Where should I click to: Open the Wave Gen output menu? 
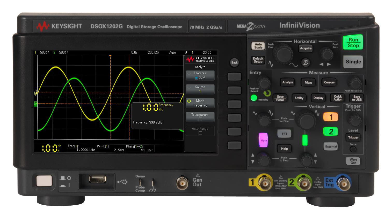tap(353, 161)
